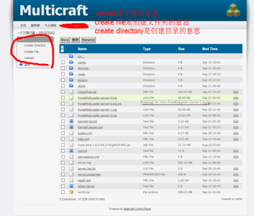Click the Rename button
Screen dimensions: 254x216
[x=88, y=40]
